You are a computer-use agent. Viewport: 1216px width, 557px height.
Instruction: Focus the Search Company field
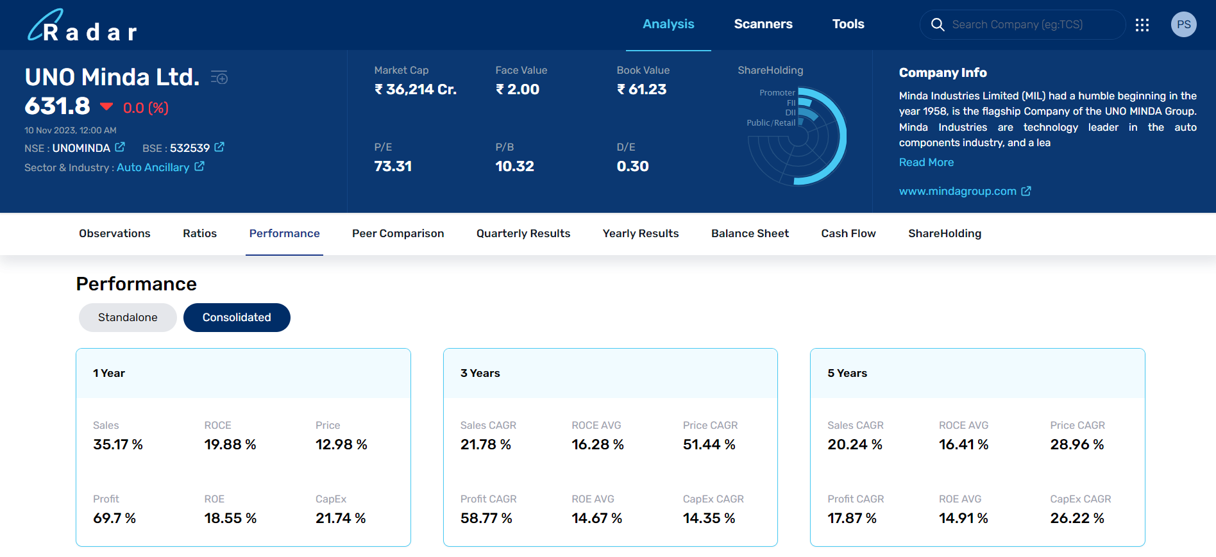[x=1022, y=24]
